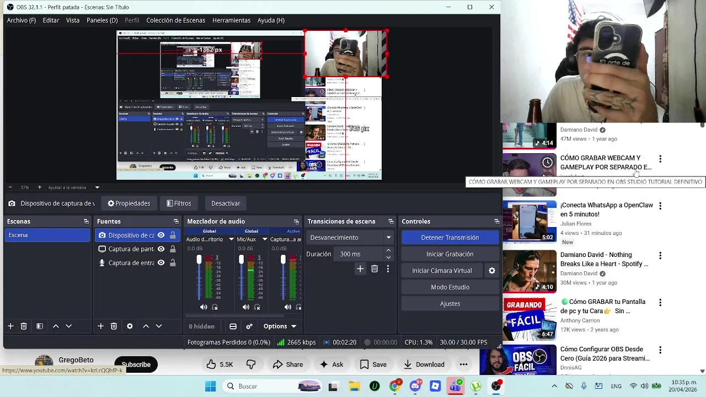Viewport: 706px width, 397px height.
Task: Delete selected scene with the Escenas trash icon
Action: 24,326
